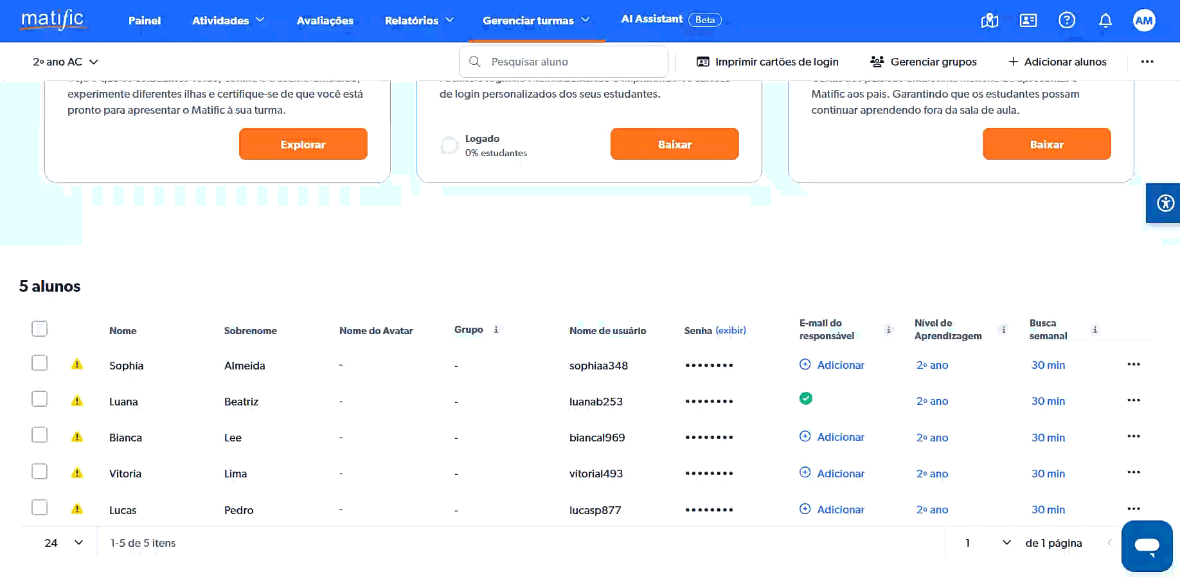Open the Relatórios menu
1180x577 pixels.
tap(419, 21)
